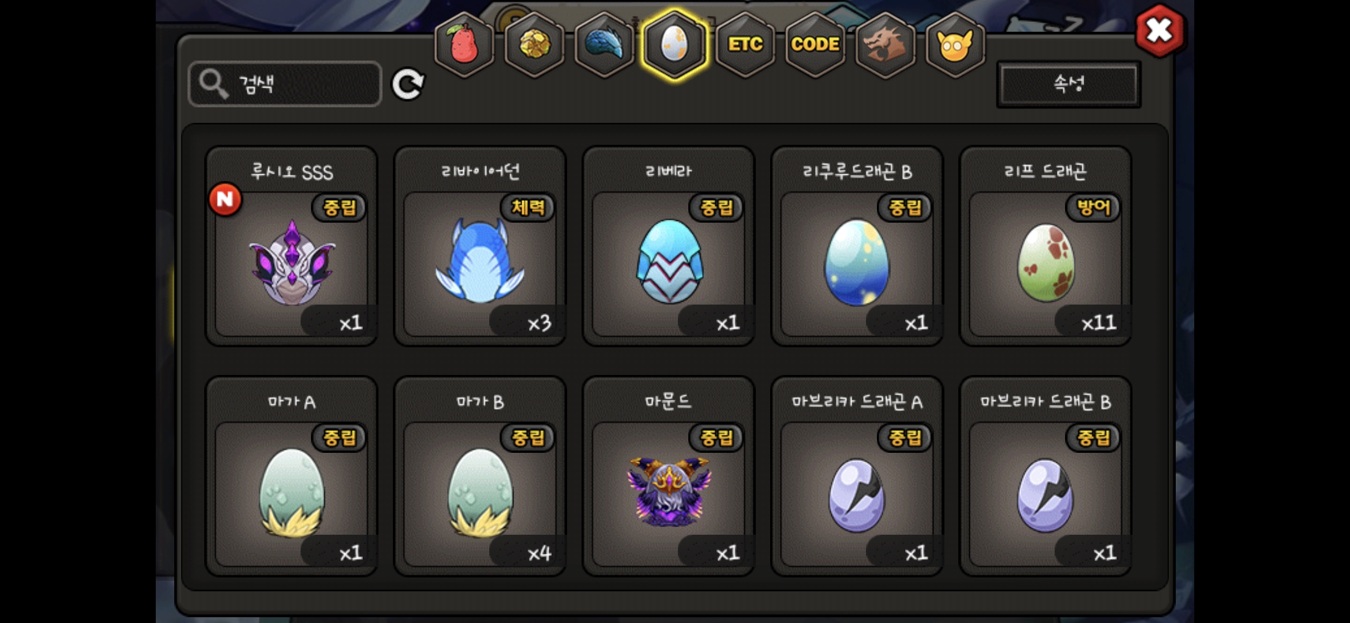The width and height of the screenshot is (1350, 623).
Task: Select the 리바이어던 egg card
Action: pos(480,246)
